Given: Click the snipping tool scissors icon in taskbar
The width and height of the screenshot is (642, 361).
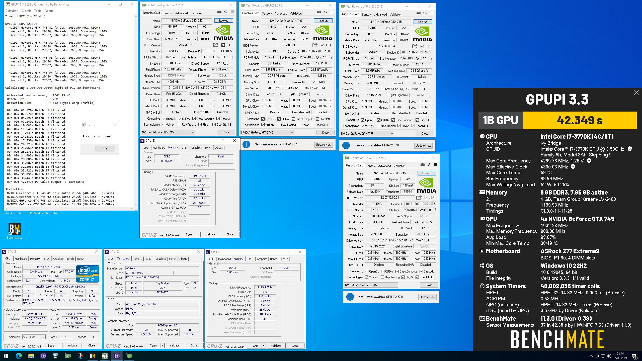Looking at the screenshot, I should pyautogui.click(x=80, y=356).
